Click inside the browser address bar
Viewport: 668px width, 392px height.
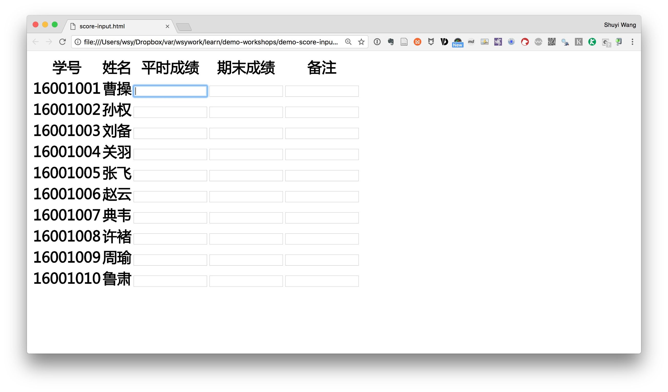pyautogui.click(x=212, y=42)
